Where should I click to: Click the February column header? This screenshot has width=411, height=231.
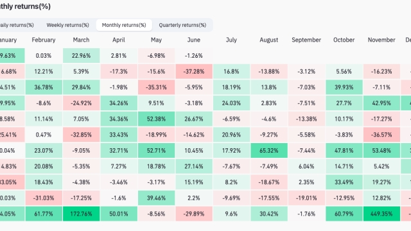(x=44, y=40)
